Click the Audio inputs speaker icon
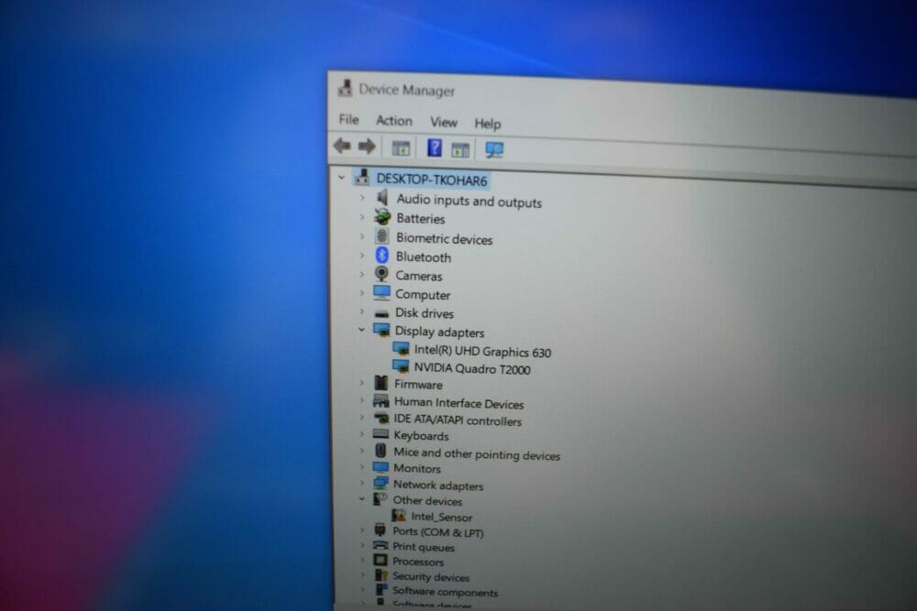Screen dimensions: 917x611 [x=382, y=198]
